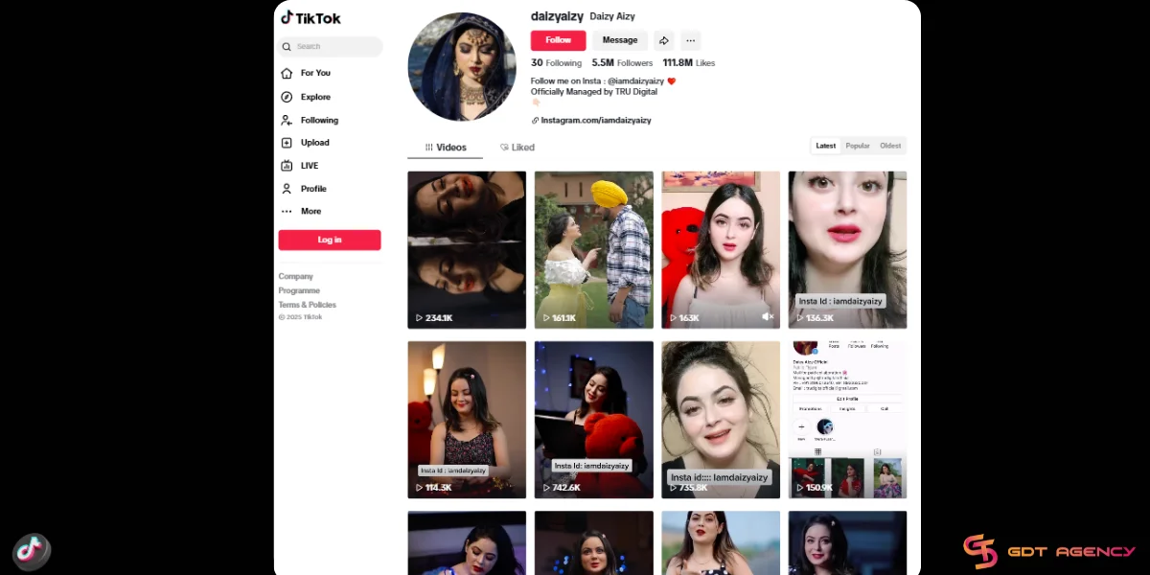Sort videos by Popular

tap(858, 146)
